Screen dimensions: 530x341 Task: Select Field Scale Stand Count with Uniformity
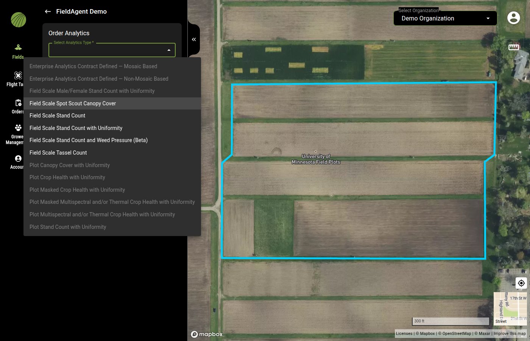tap(112, 128)
